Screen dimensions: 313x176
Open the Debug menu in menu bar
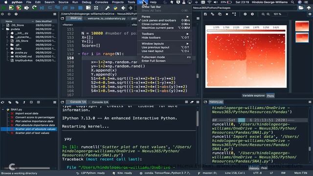[87, 2]
